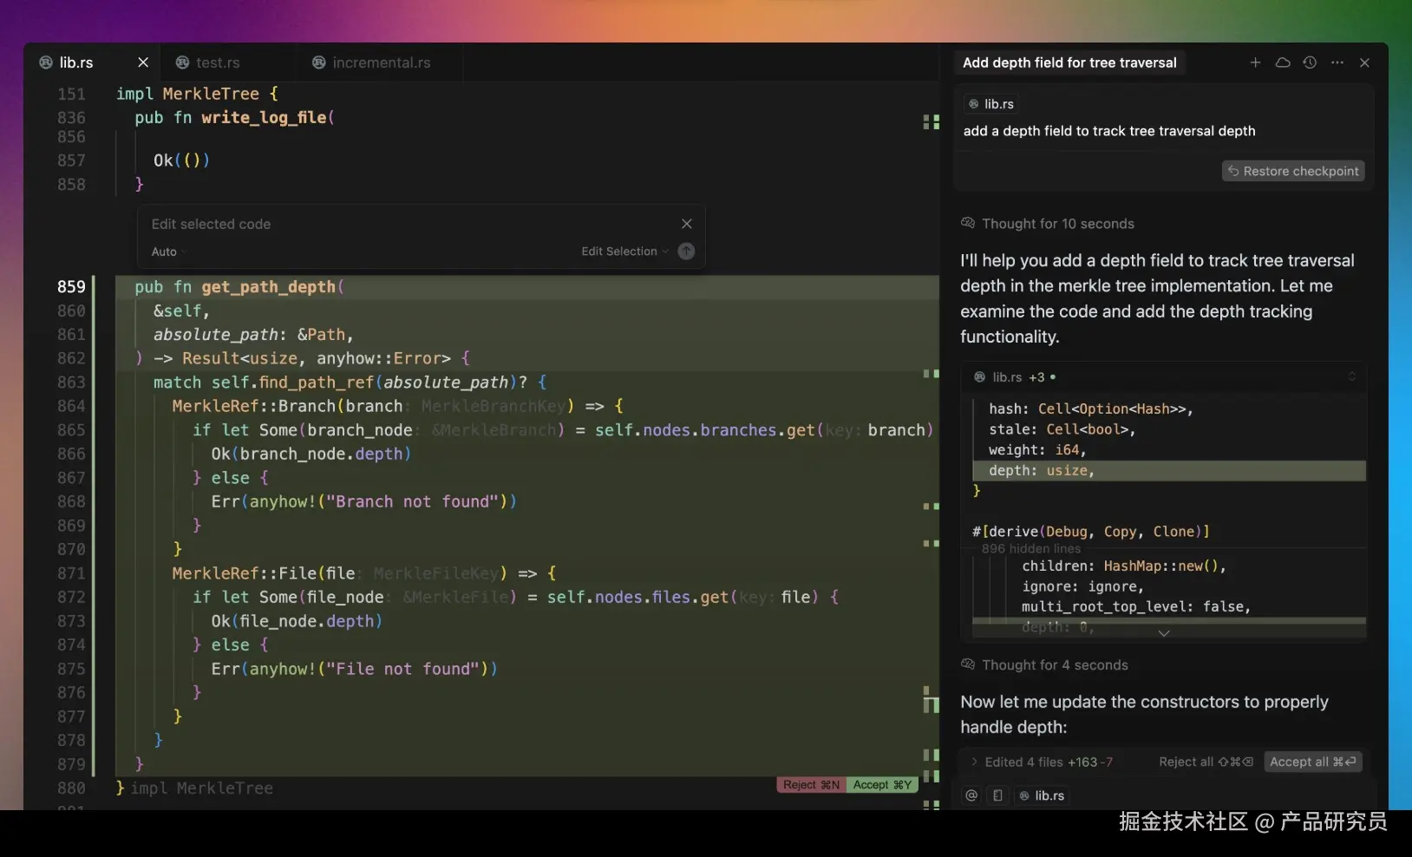Click the brain icon beside Thought for 4 seconds
The image size is (1412, 857).
point(968,665)
